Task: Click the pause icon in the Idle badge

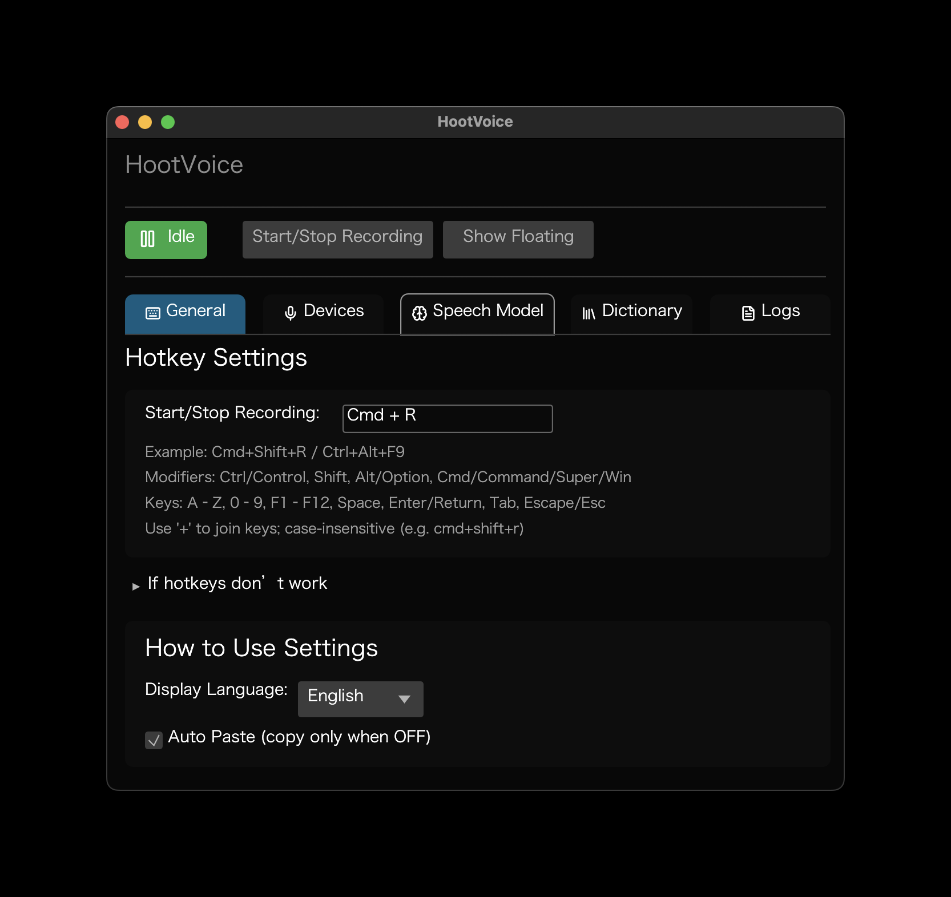Action: click(x=147, y=239)
